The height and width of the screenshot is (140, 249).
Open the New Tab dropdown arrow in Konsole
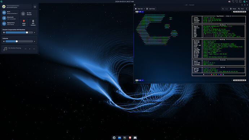click(x=144, y=9)
